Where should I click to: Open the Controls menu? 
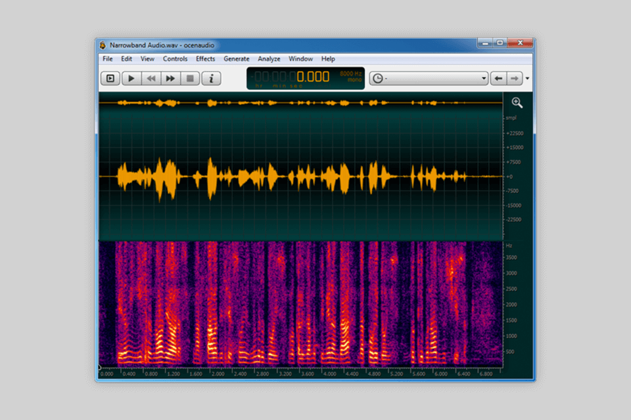click(175, 58)
